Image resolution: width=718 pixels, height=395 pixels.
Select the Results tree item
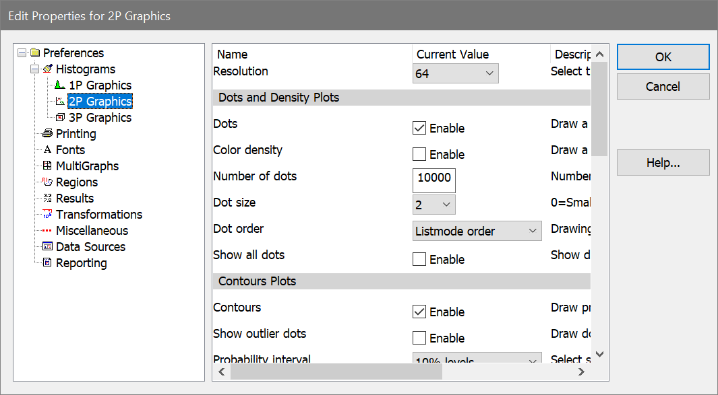[x=75, y=199]
